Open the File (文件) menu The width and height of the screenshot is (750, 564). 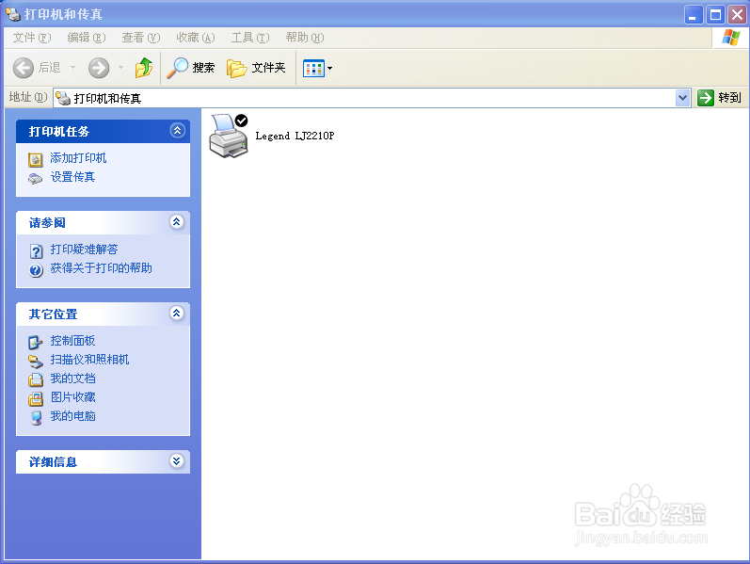[x=32, y=38]
